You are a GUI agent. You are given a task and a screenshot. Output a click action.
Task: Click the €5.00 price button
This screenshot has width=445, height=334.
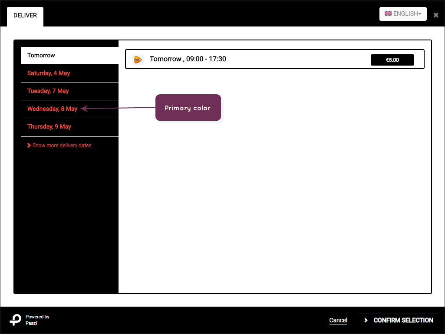point(392,60)
